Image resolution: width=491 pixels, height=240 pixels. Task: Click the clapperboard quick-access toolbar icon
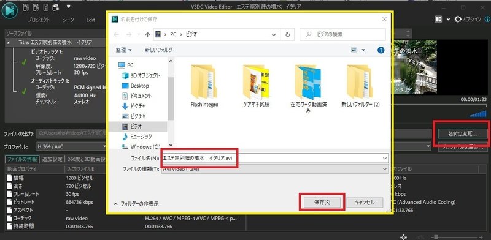pos(56,7)
